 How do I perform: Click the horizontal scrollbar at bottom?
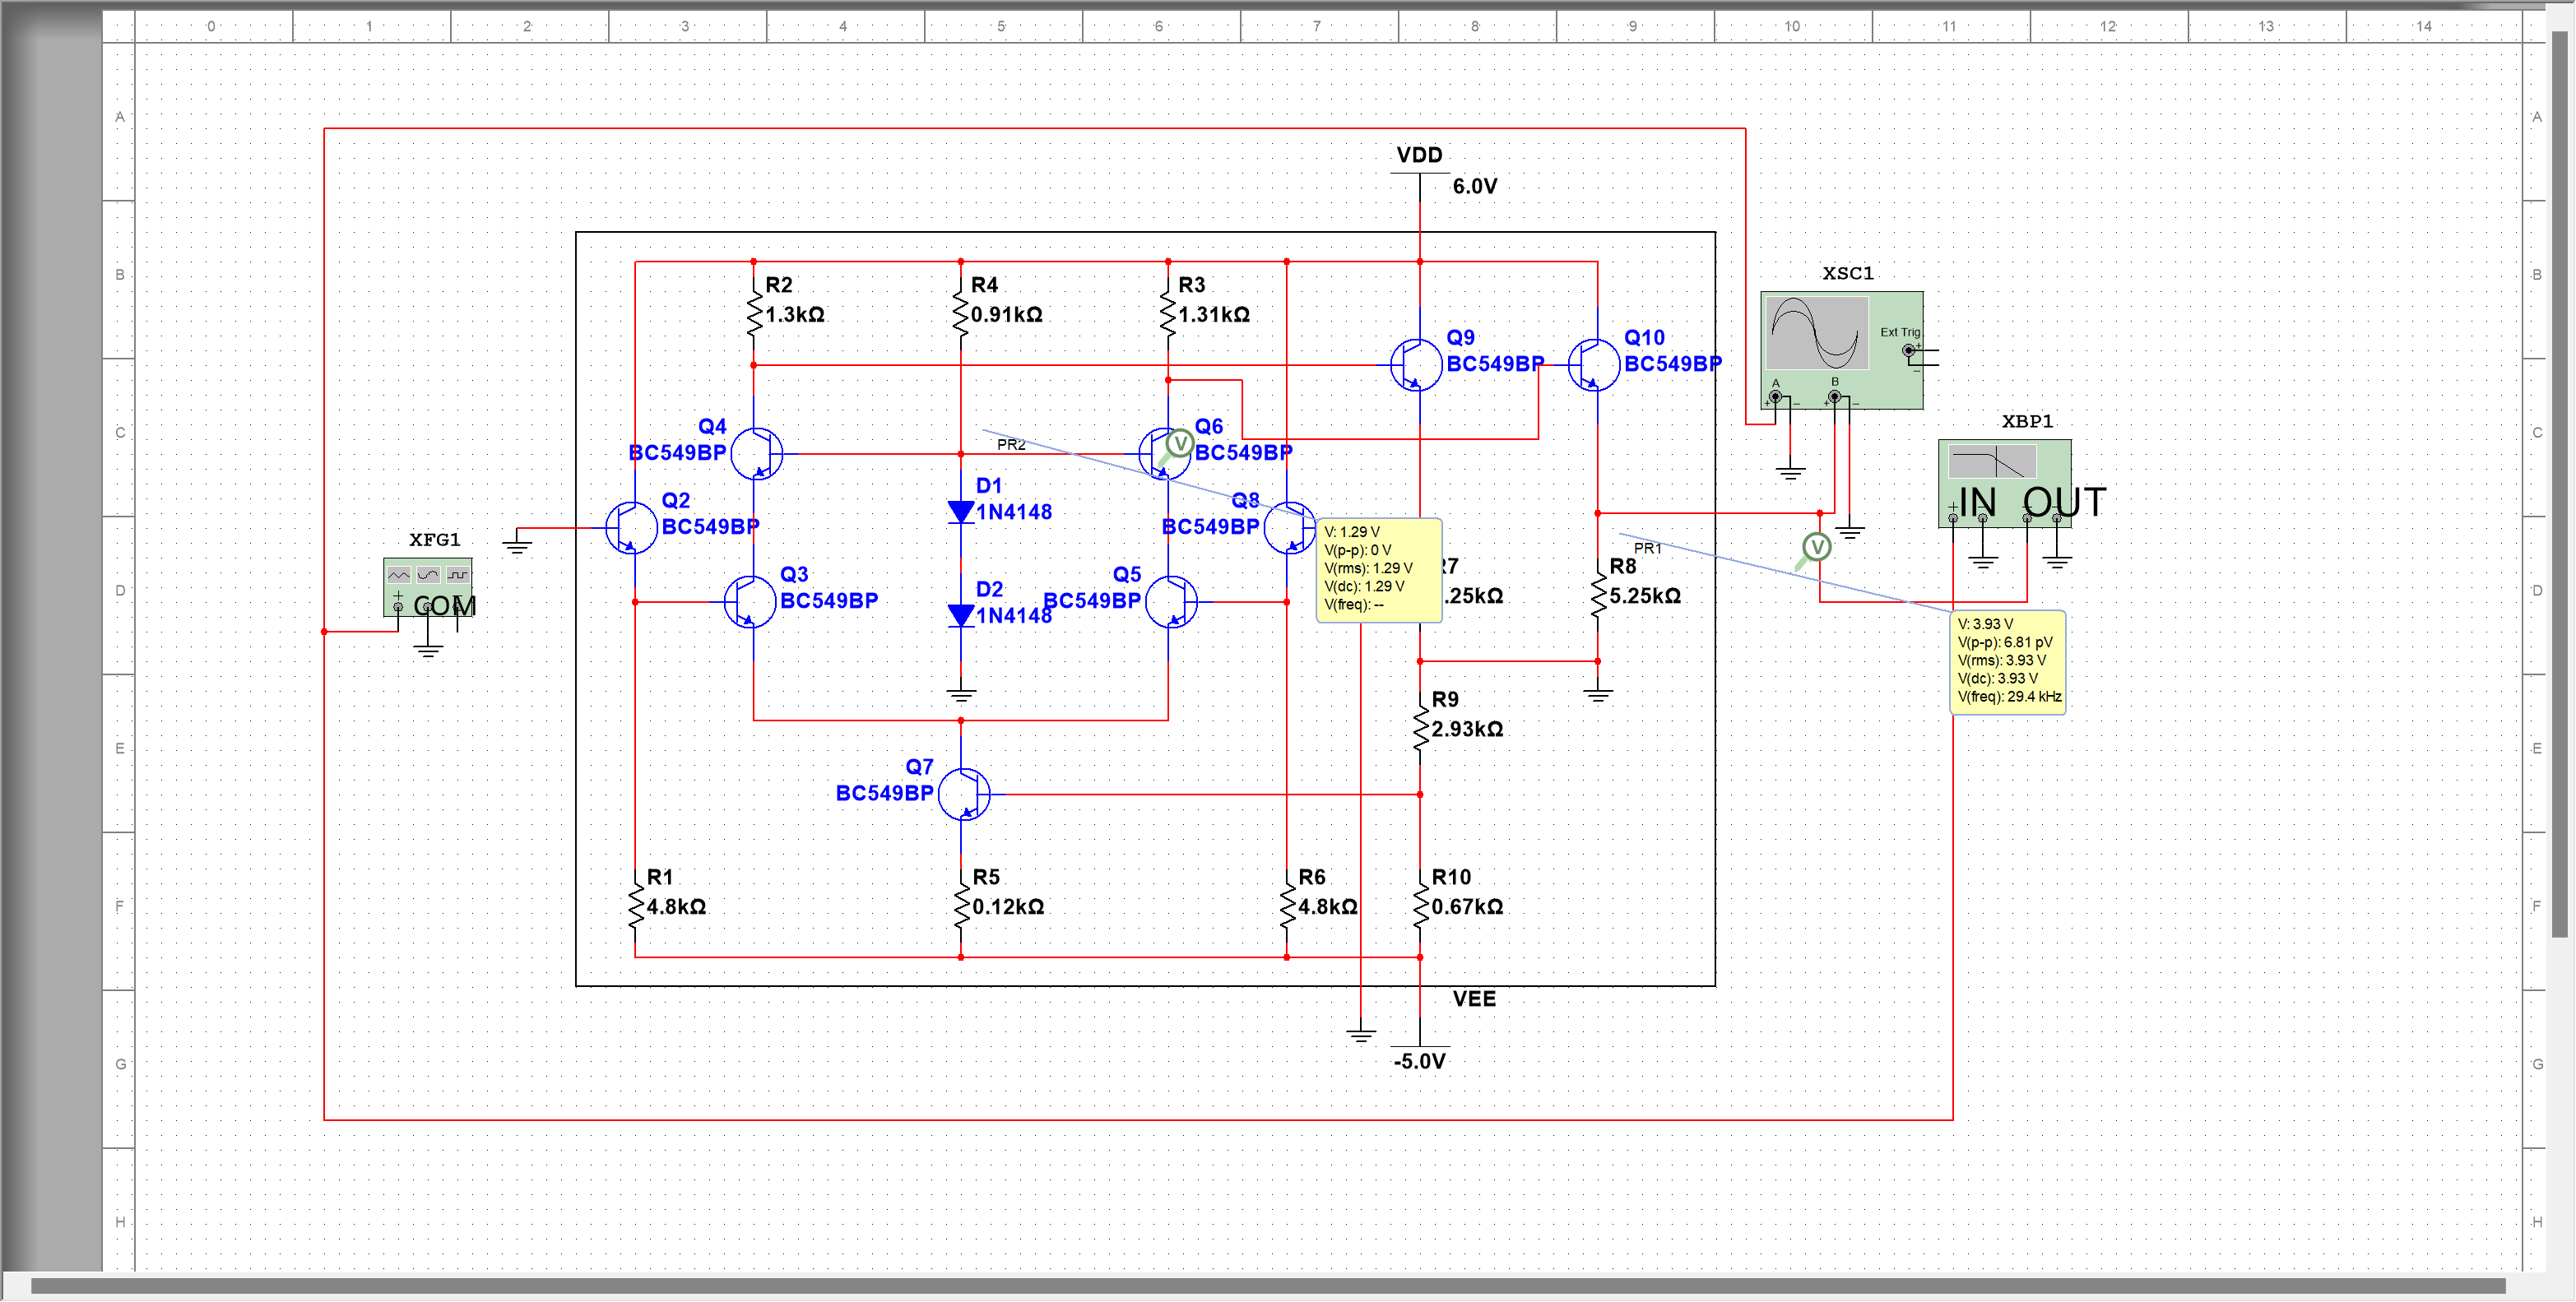click(1267, 1286)
